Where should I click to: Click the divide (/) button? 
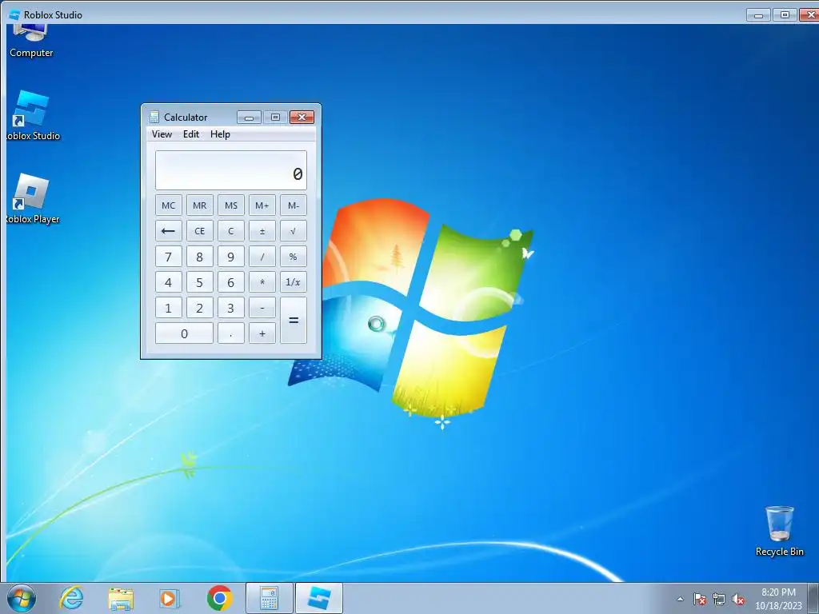tap(262, 257)
